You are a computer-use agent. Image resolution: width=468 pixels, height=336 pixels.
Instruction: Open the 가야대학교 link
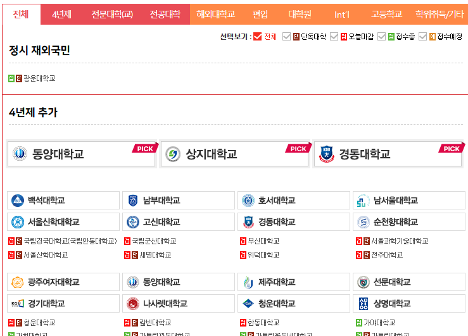(379, 323)
